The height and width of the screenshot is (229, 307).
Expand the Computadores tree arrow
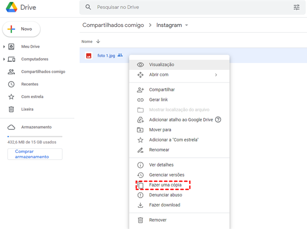pos(4,59)
